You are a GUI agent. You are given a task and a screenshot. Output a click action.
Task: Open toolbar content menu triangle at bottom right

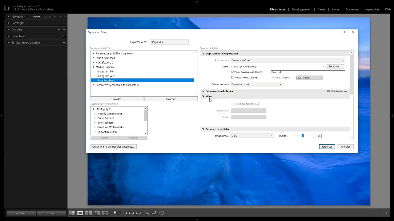pyautogui.click(x=387, y=213)
